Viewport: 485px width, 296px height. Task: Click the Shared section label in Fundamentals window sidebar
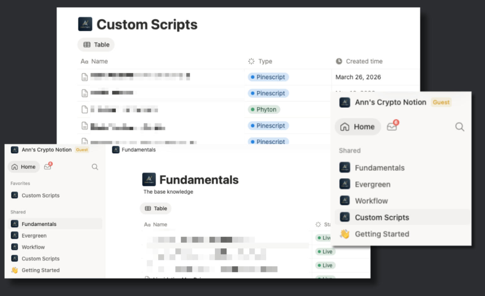point(18,212)
